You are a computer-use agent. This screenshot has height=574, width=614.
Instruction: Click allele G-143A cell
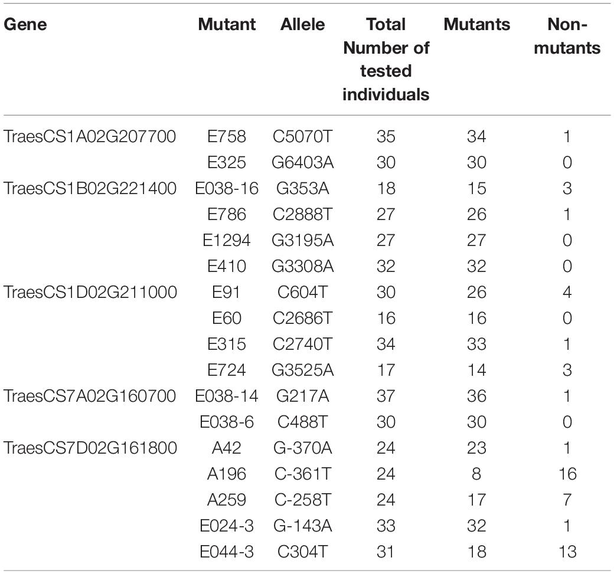tap(303, 526)
